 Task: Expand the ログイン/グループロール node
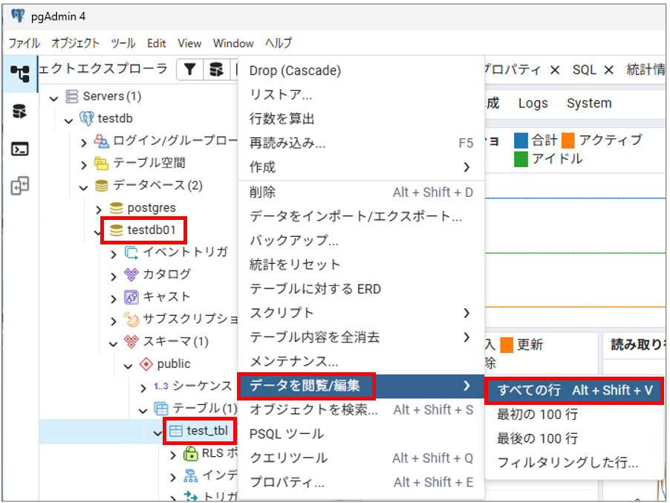click(84, 143)
